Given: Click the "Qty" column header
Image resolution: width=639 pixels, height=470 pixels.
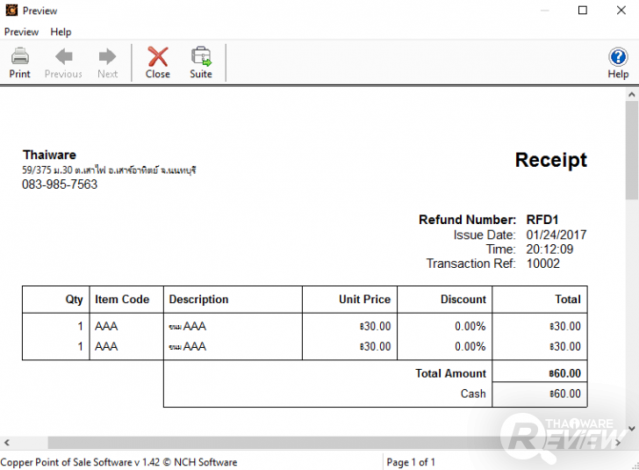Looking at the screenshot, I should pyautogui.click(x=74, y=300).
